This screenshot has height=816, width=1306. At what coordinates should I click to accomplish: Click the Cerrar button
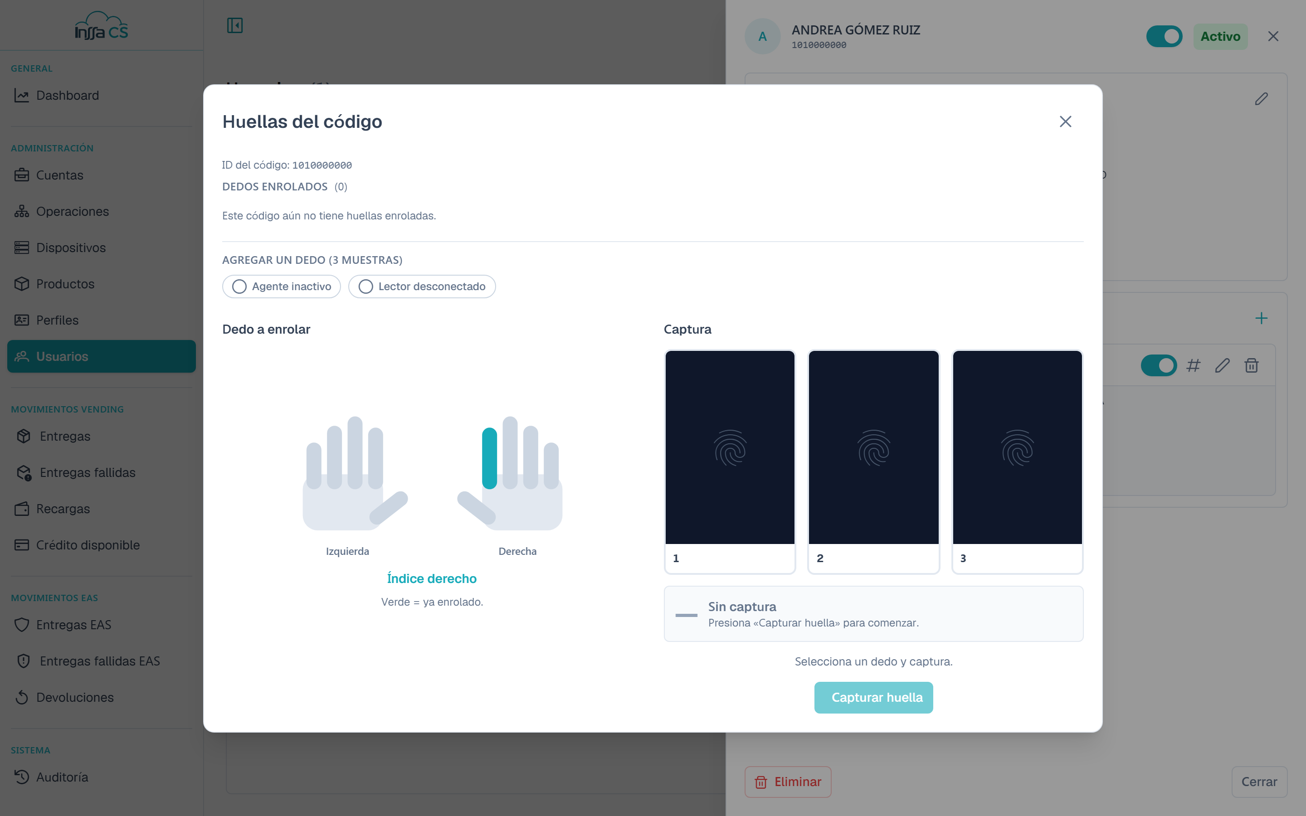coord(1259,782)
